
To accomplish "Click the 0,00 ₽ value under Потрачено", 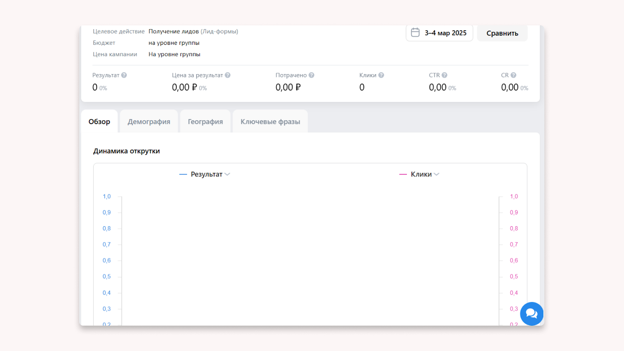I will pyautogui.click(x=288, y=87).
